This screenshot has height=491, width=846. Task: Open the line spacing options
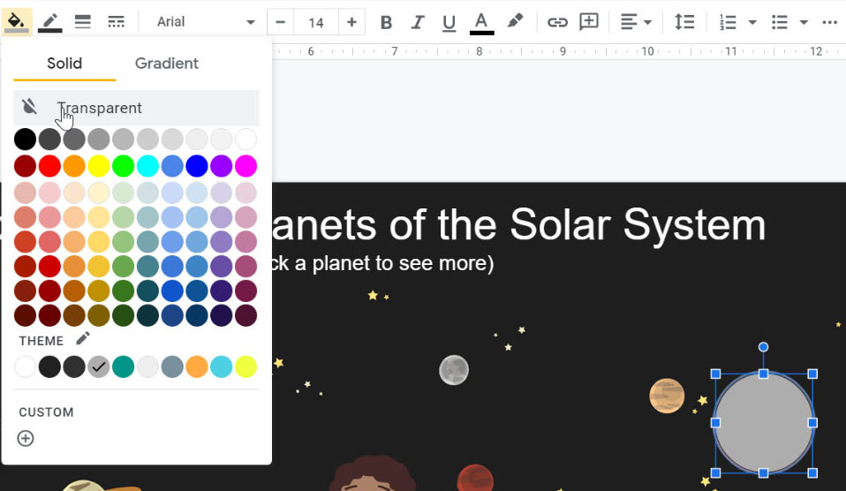684,22
